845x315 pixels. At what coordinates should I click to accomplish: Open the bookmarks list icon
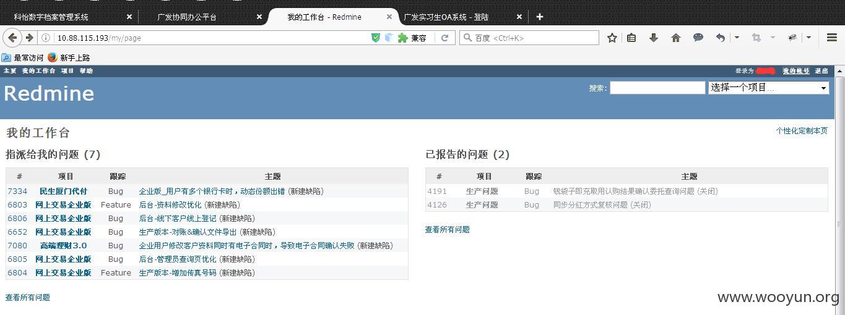pos(631,38)
